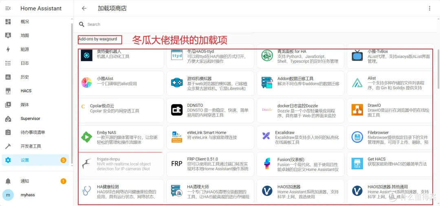Open the 概况 overview icon

point(8,22)
